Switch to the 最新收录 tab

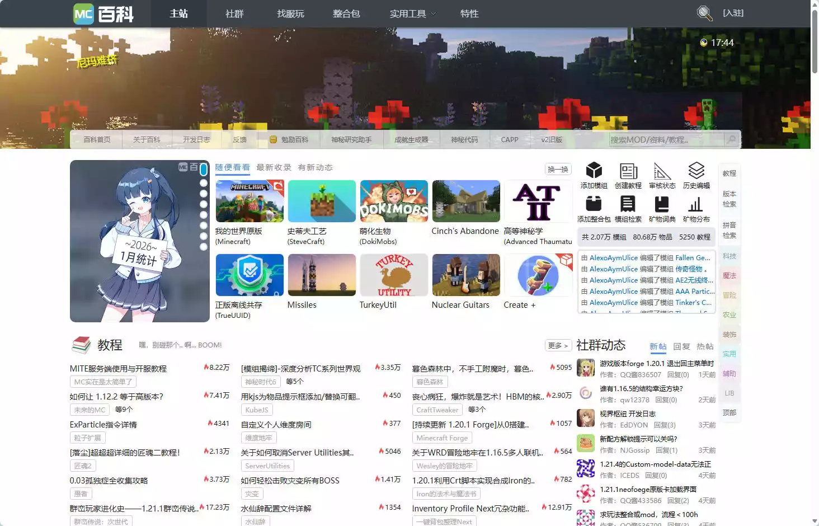coord(274,167)
